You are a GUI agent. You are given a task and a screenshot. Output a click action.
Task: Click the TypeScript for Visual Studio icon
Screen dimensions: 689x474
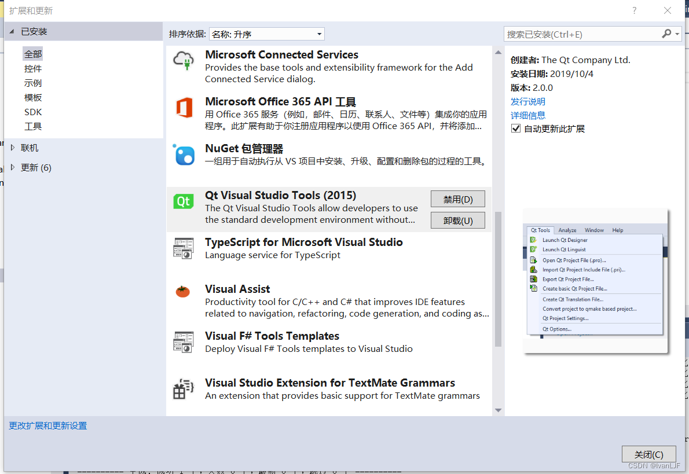click(x=183, y=248)
